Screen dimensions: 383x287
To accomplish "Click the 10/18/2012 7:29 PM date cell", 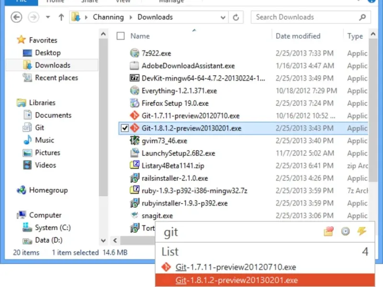I will pos(306,91).
